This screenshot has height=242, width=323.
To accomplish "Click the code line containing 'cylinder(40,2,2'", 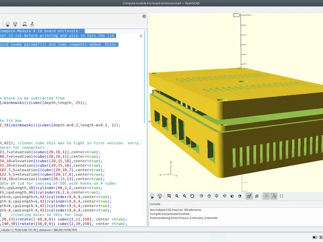I will [51, 188].
